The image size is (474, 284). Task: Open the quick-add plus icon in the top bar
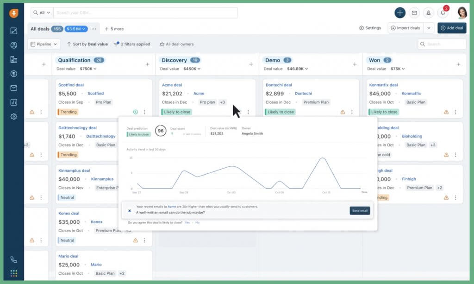pos(399,13)
